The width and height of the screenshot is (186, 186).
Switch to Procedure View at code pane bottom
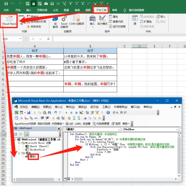tap(65, 179)
